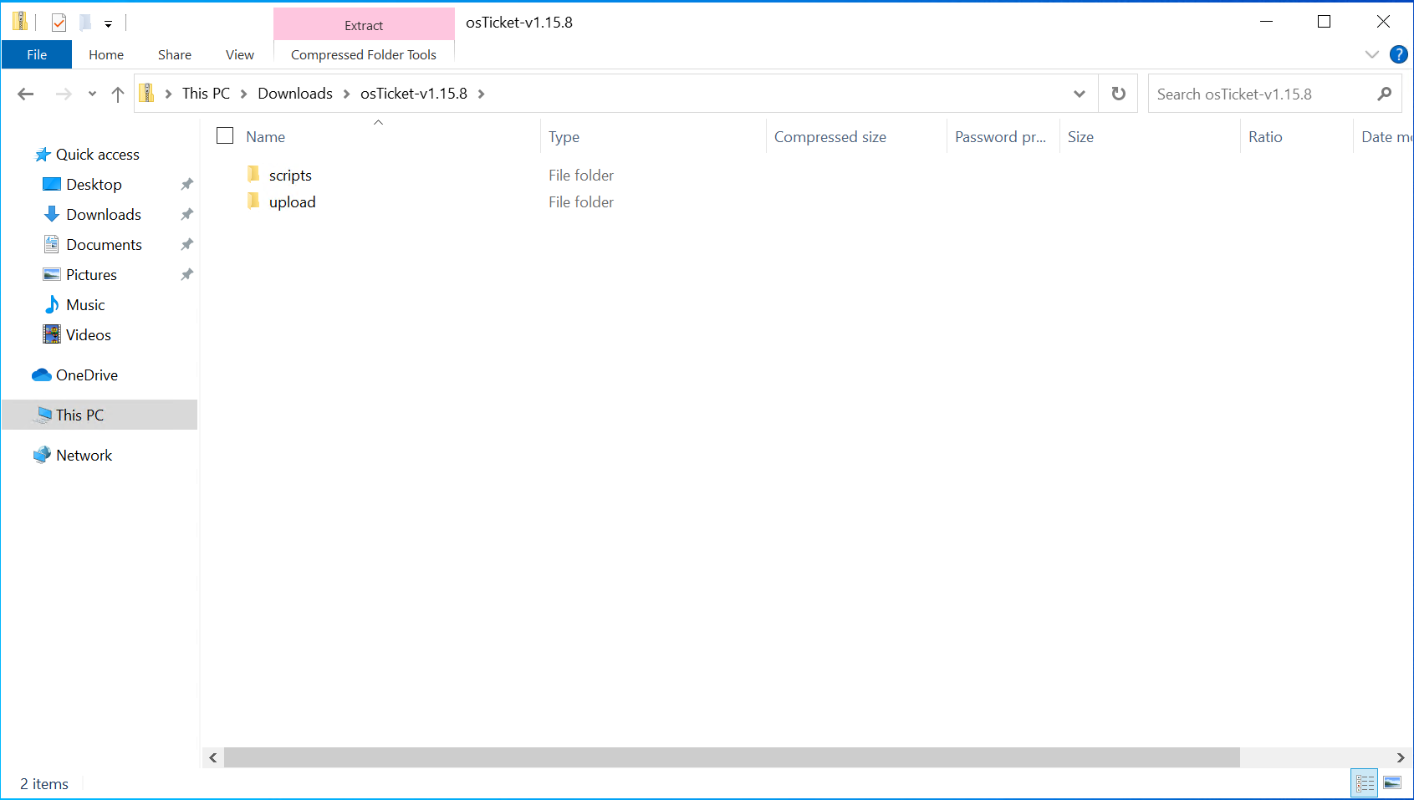
Task: Switch to the View ribbon tab
Action: [x=239, y=54]
